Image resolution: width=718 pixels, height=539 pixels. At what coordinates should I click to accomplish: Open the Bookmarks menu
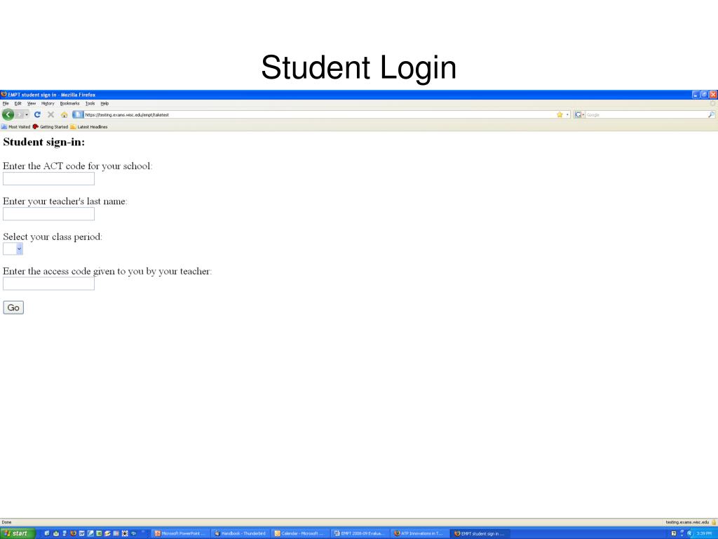coord(69,104)
